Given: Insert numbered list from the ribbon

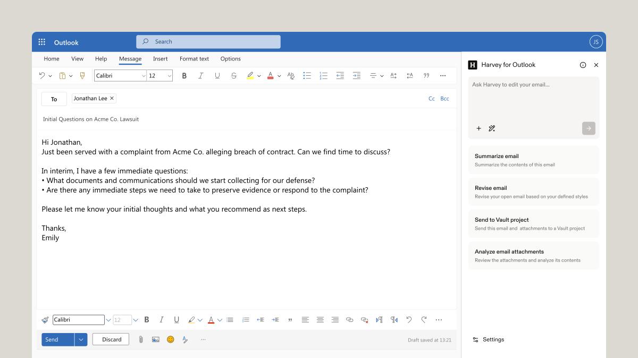Looking at the screenshot, I should (x=323, y=76).
